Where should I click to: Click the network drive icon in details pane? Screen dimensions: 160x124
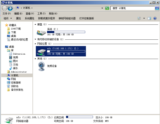point(9,120)
